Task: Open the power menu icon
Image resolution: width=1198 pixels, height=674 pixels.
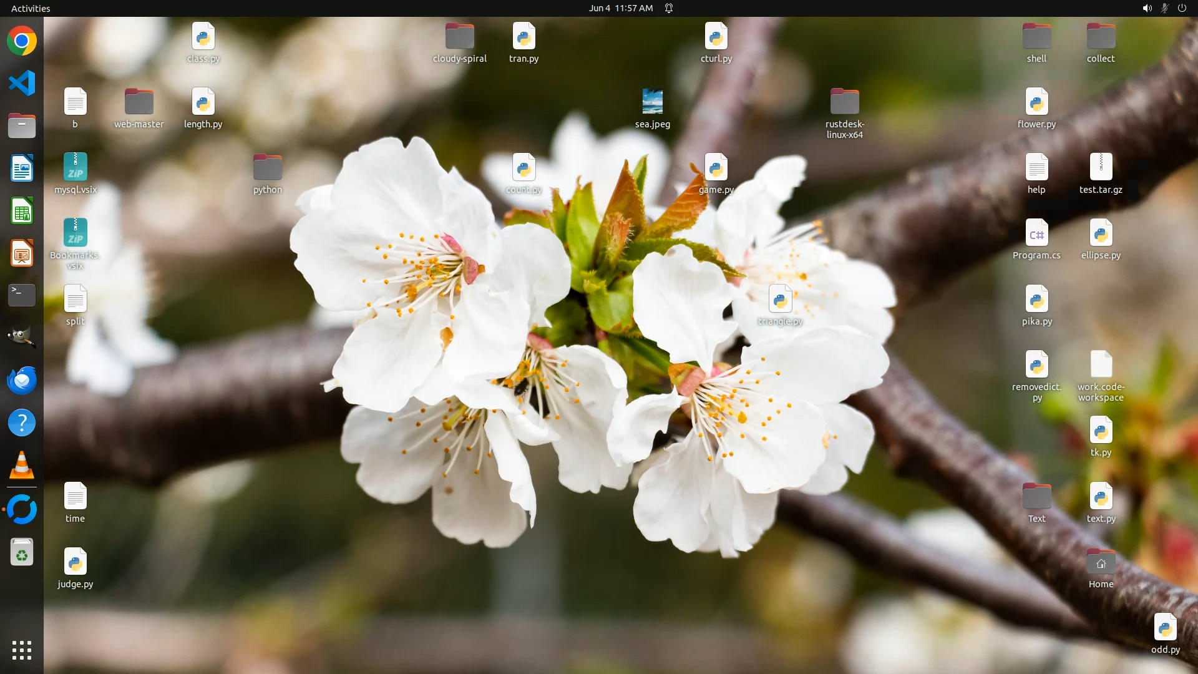Action: (1182, 8)
